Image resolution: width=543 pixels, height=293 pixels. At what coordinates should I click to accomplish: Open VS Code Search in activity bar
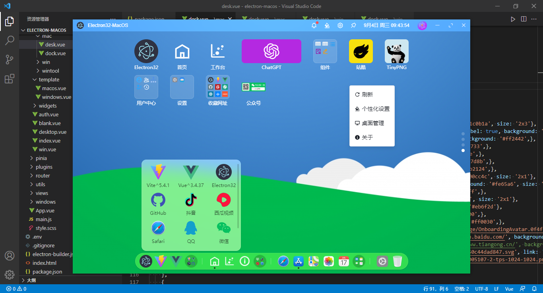pyautogui.click(x=10, y=40)
